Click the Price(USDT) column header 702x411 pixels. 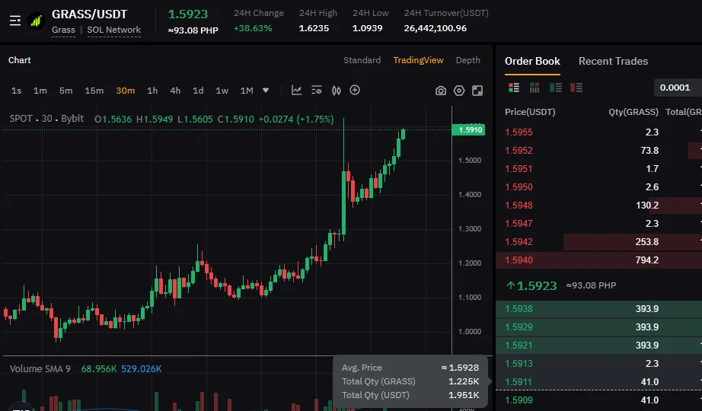(530, 112)
